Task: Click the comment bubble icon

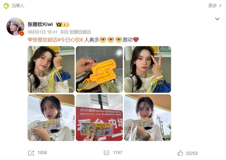Action: tap(106, 153)
